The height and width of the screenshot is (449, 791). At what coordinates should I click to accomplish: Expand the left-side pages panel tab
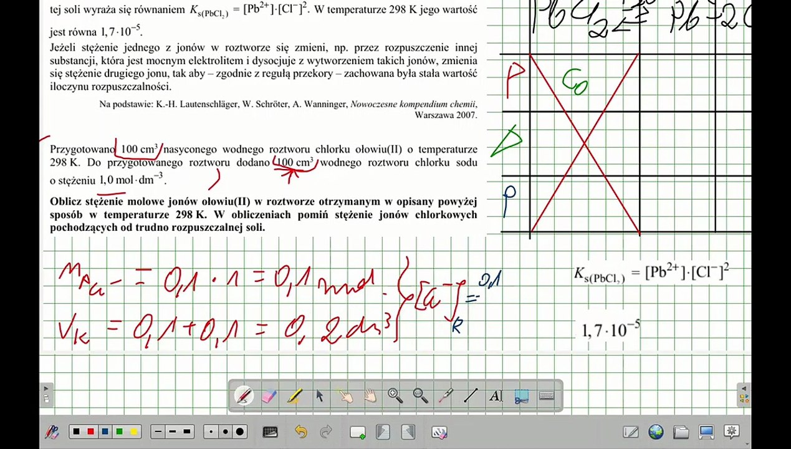tap(46, 395)
